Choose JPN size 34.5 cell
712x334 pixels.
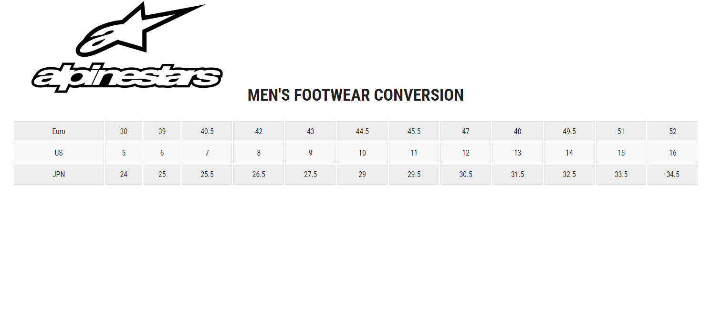tap(673, 175)
